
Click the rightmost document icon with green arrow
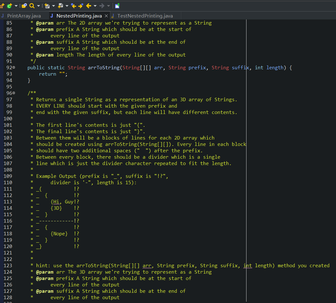[117, 5]
